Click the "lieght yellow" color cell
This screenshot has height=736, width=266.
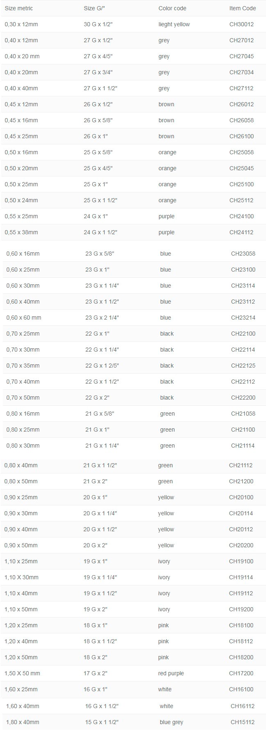[174, 24]
